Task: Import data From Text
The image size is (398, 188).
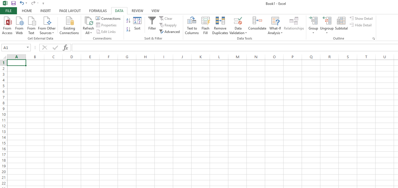Action: tap(31, 26)
